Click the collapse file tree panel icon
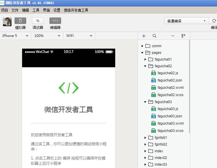The image size is (217, 168). [x=184, y=36]
